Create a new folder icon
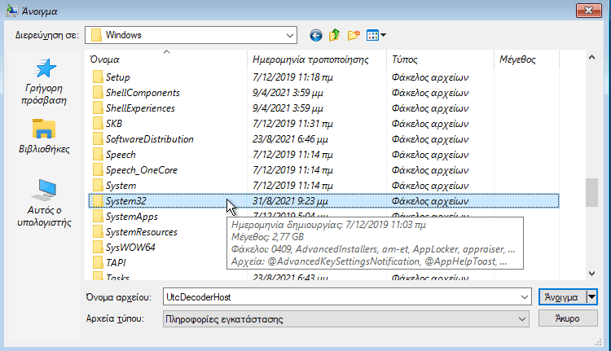Viewport: 611px width, 351px height. [354, 35]
